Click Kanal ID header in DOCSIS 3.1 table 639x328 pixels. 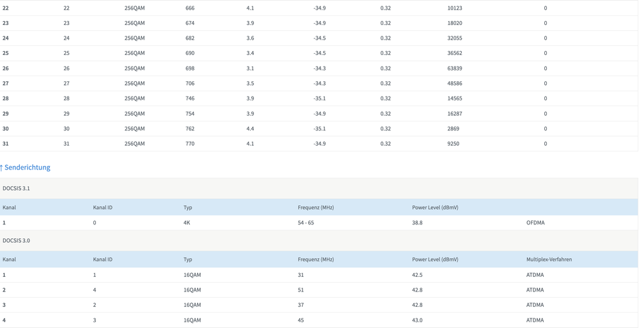click(x=102, y=208)
